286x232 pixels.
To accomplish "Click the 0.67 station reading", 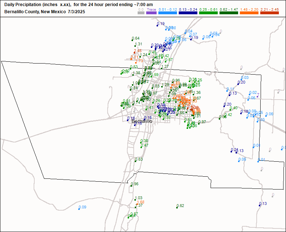I will click(x=198, y=99).
